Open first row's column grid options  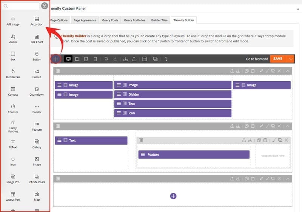pos(58,71)
